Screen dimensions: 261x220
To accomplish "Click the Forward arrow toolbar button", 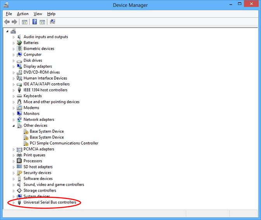I will point(15,22).
